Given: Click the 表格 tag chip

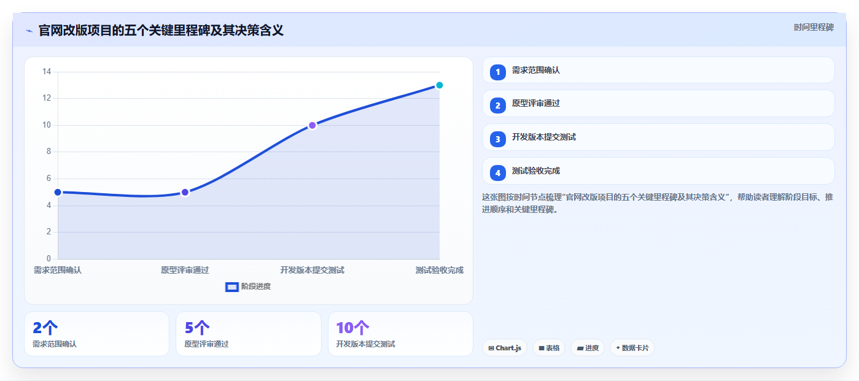Looking at the screenshot, I should (549, 348).
